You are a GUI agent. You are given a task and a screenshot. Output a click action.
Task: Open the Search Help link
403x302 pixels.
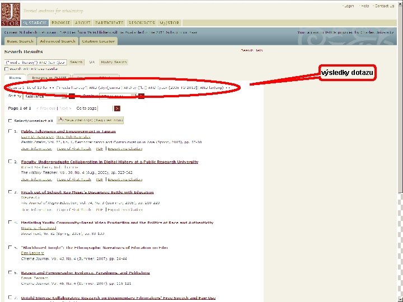tap(252, 50)
